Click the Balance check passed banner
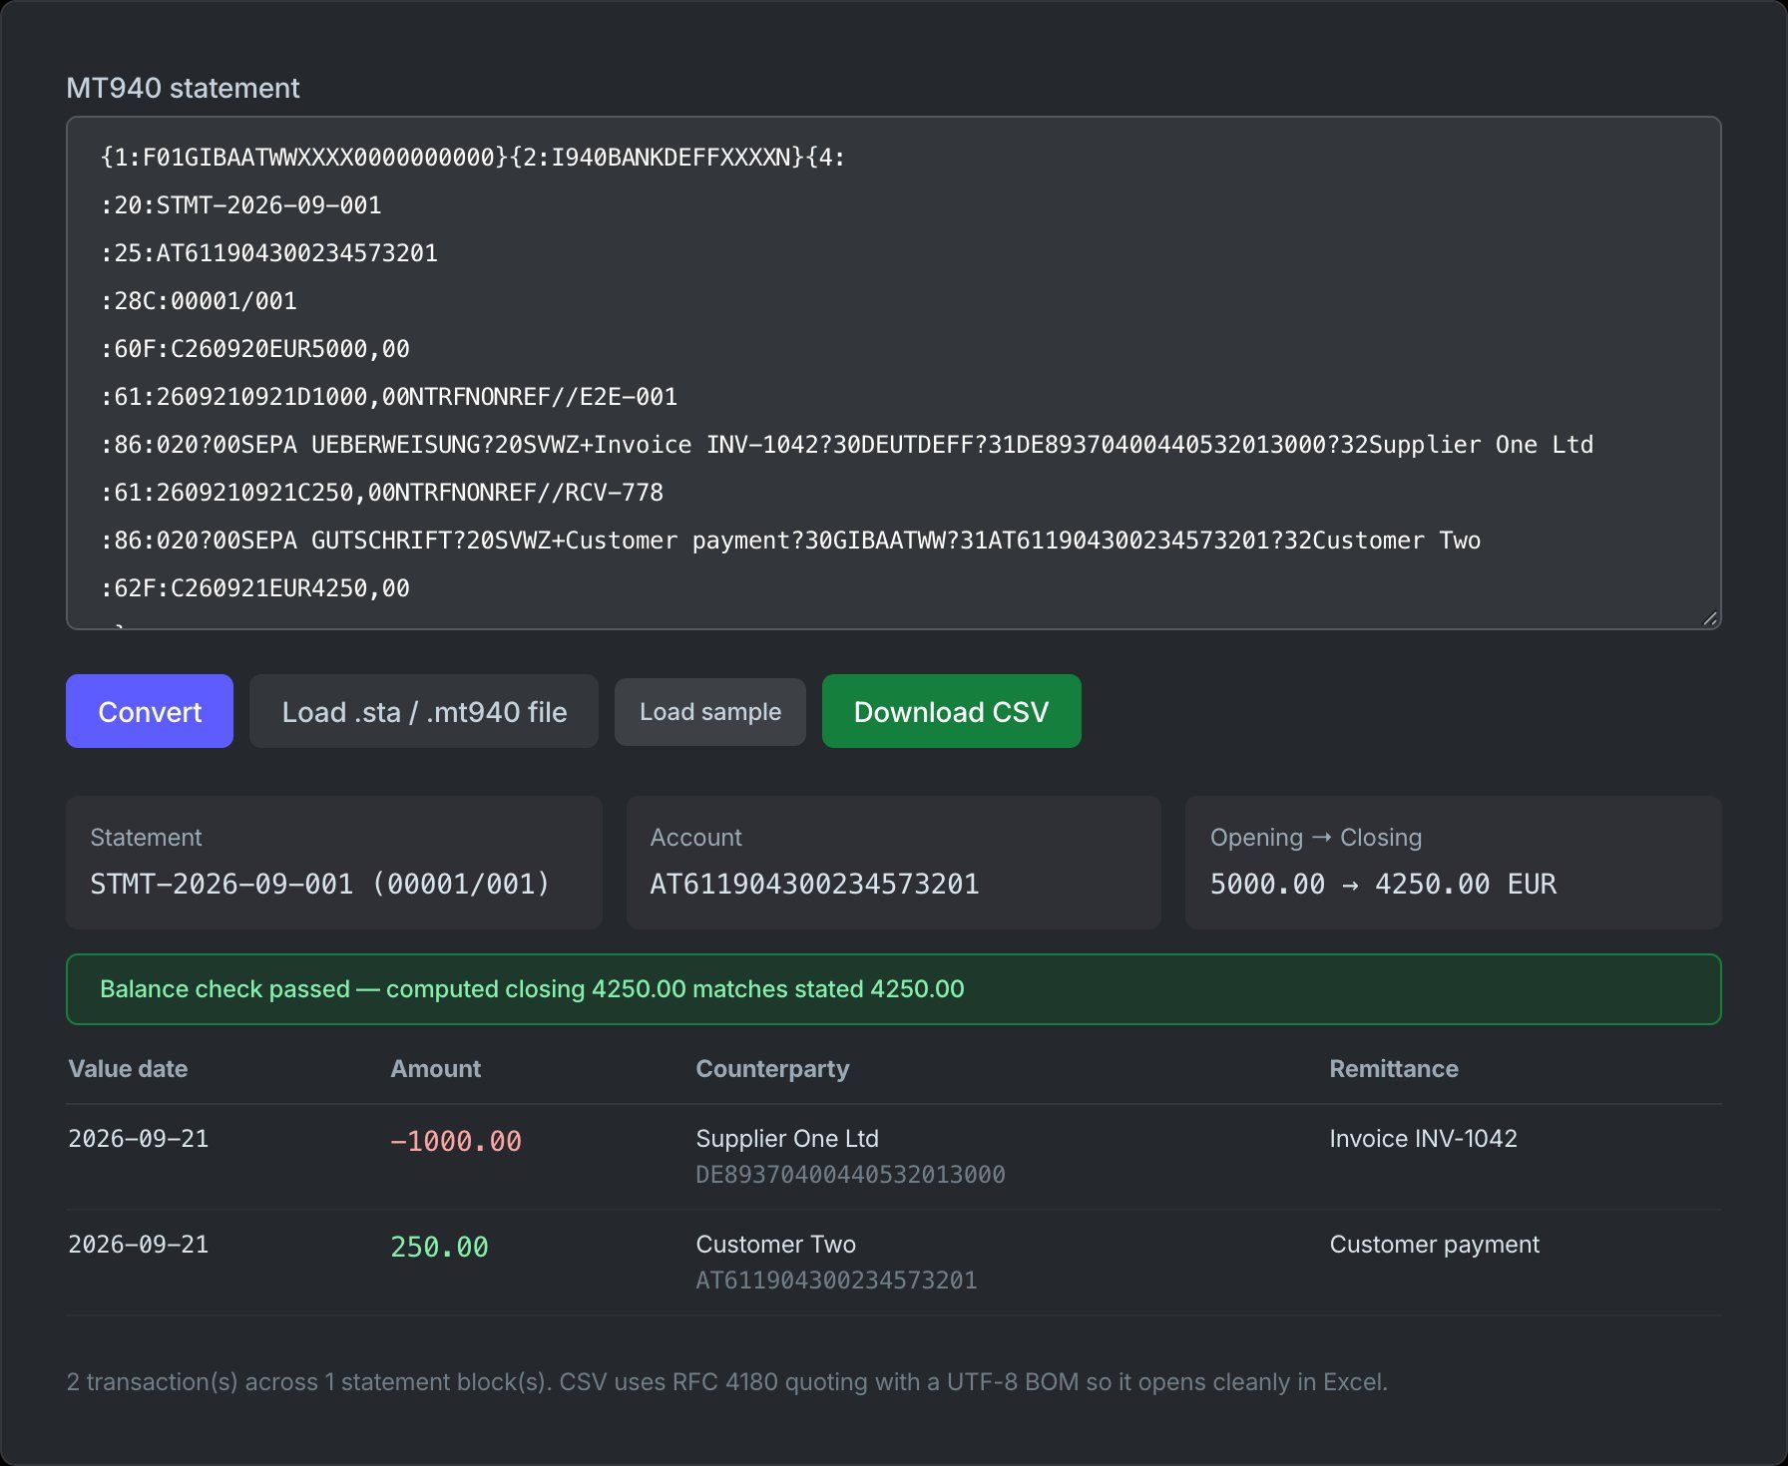The image size is (1788, 1466). point(894,989)
